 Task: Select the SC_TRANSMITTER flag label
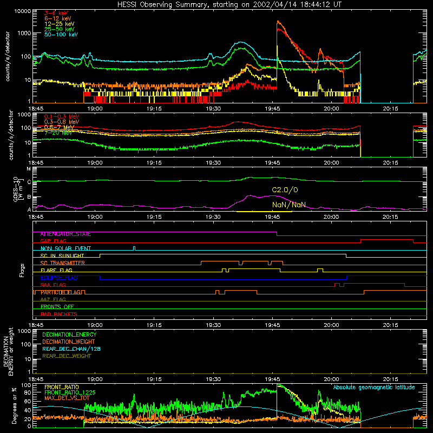62,263
